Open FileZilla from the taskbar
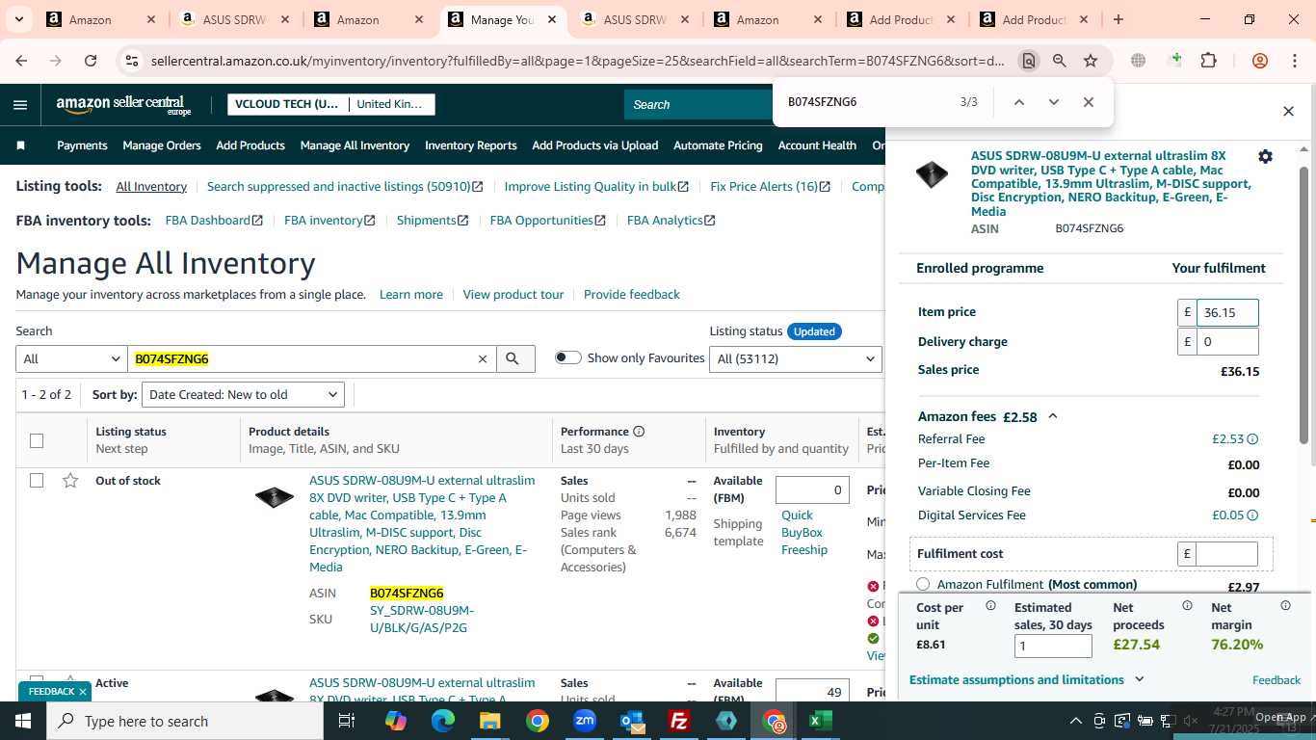This screenshot has width=1316, height=740. pyautogui.click(x=679, y=721)
